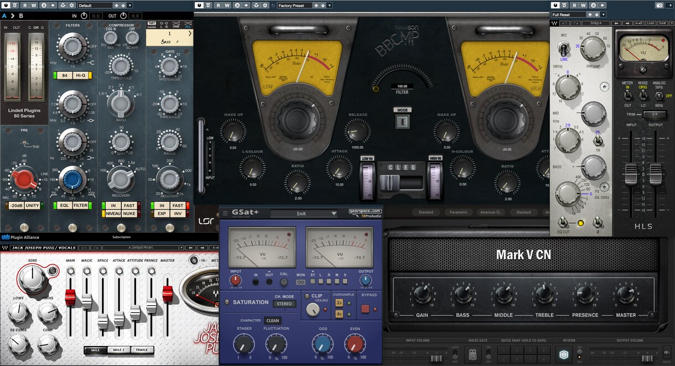Click the LSR logo

(206, 222)
